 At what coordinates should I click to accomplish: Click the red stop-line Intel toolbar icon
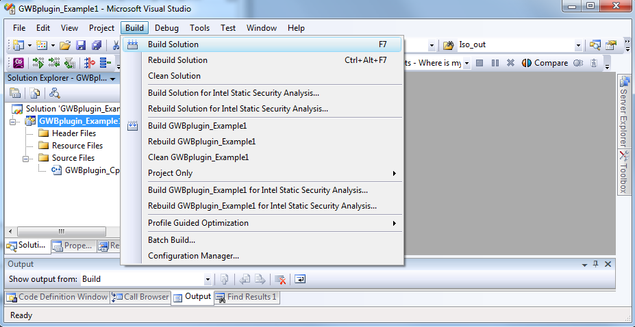[x=90, y=63]
